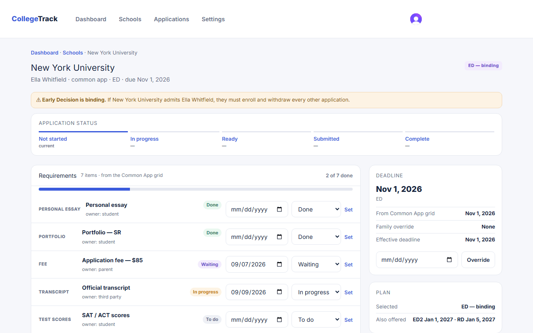Screen dimensions: 533x333
Task: Follow Schools breadcrumb link
Action: [x=73, y=53]
